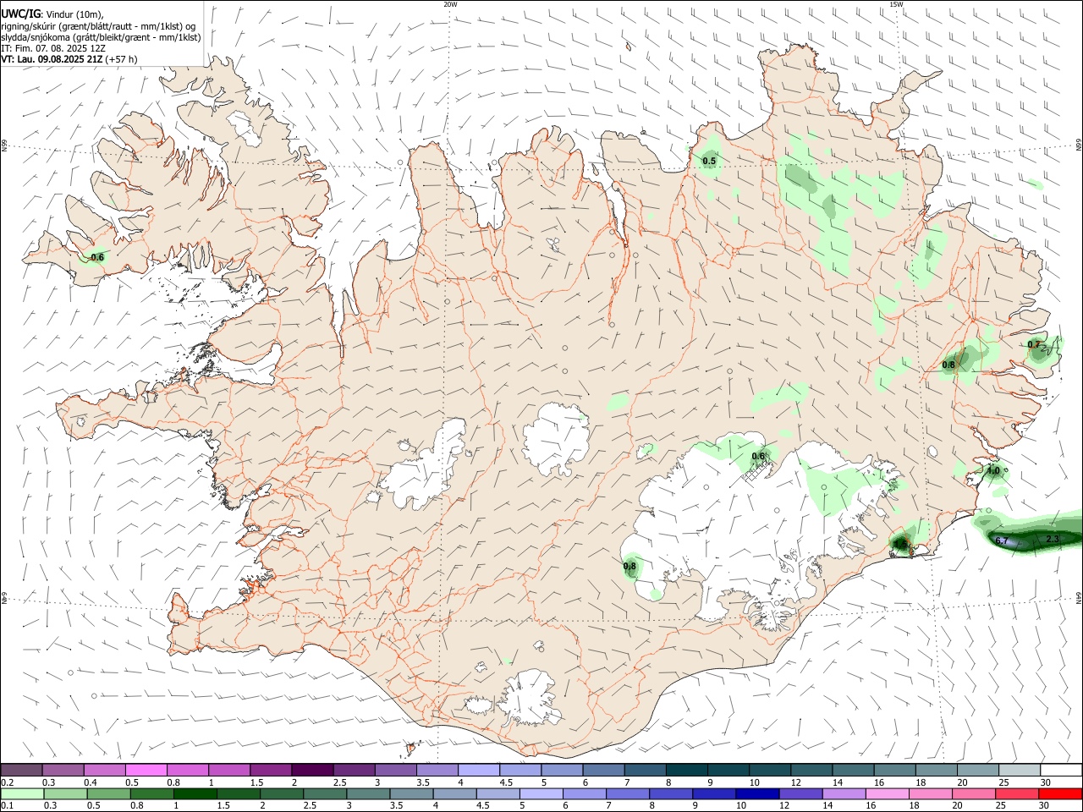Click the 2.3 offshore precipitation value
Viewport: 1083px width, 812px height.
click(x=1053, y=539)
